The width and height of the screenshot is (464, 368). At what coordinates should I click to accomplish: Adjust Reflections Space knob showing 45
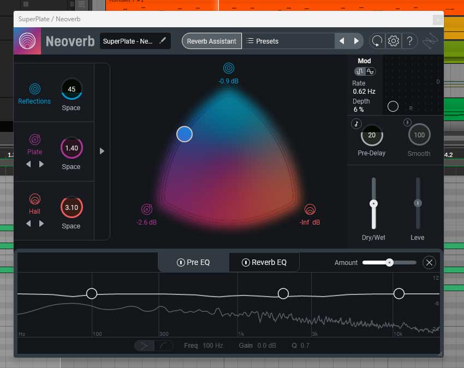(72, 89)
